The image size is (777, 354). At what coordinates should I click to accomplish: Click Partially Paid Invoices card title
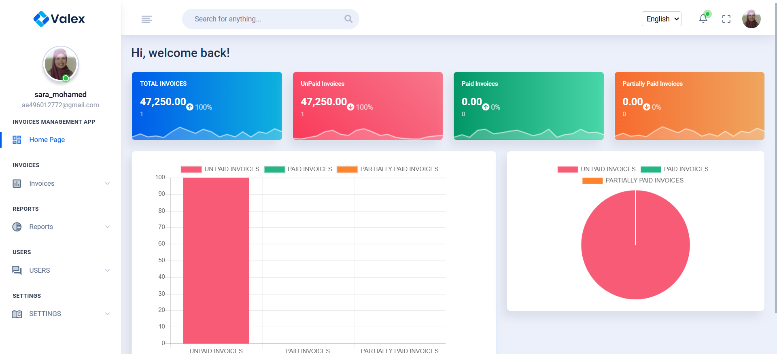coord(652,84)
